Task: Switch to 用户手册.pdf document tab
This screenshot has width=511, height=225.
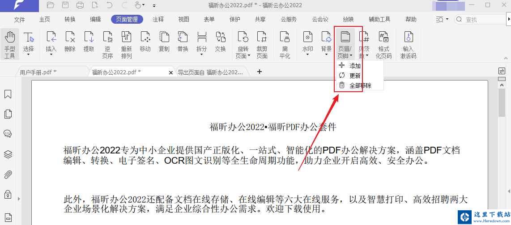Action: pos(38,72)
